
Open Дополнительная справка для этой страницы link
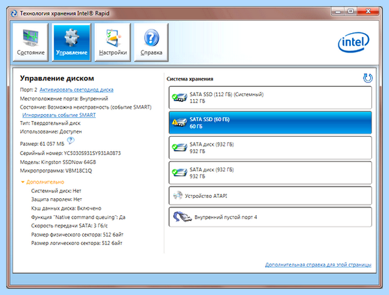point(318,265)
